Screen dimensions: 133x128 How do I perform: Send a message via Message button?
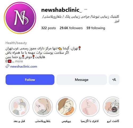pos(82,80)
